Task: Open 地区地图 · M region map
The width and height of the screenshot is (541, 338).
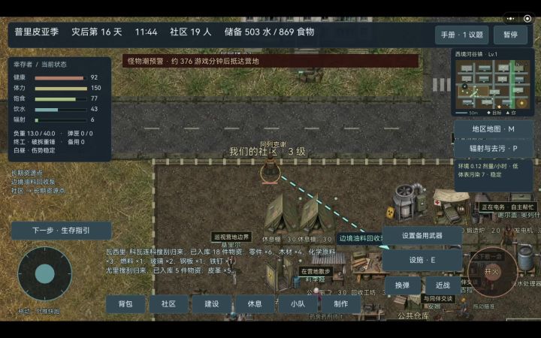Action: [493, 129]
